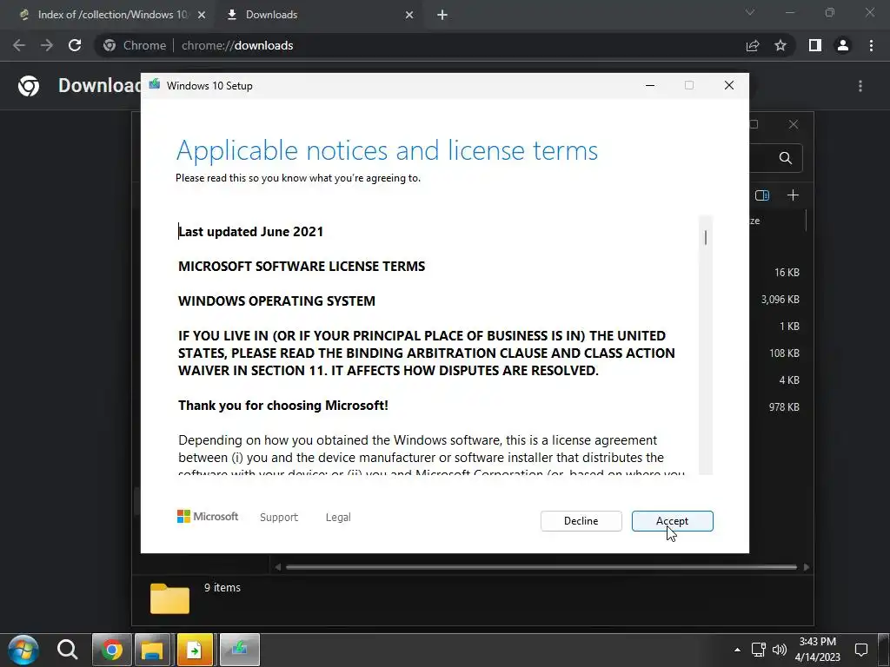Open Chrome side panel
The width and height of the screenshot is (890, 667).
coord(815,45)
